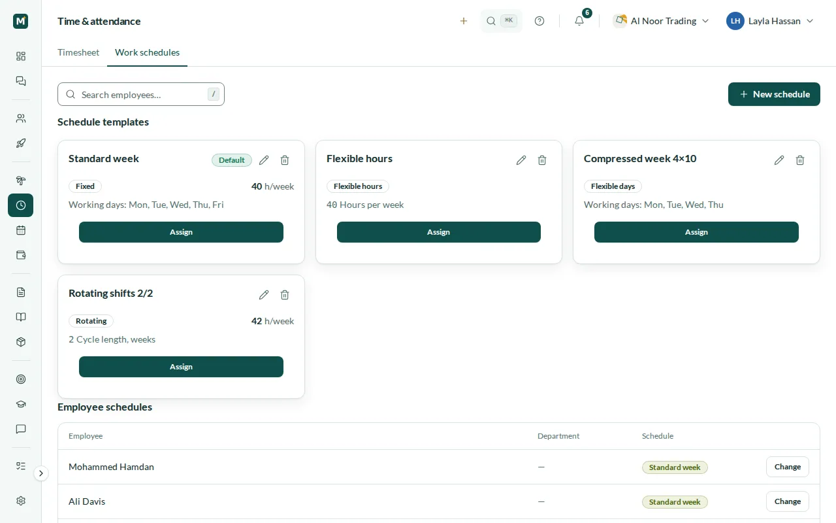Assign the Rotating shifts 2/2 schedule
Screen dimensions: 836x523
click(181, 367)
